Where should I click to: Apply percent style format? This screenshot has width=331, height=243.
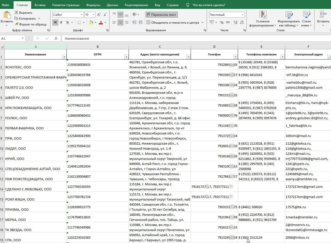[x=222, y=22]
